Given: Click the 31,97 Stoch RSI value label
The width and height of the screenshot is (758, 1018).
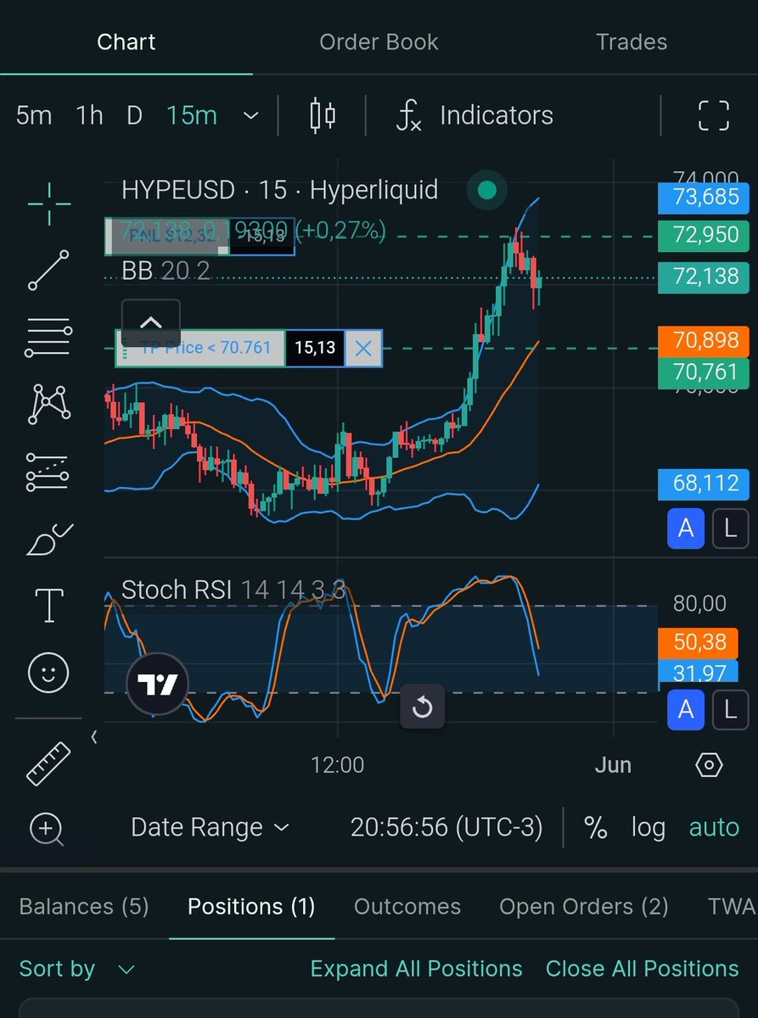Looking at the screenshot, I should tap(698, 674).
